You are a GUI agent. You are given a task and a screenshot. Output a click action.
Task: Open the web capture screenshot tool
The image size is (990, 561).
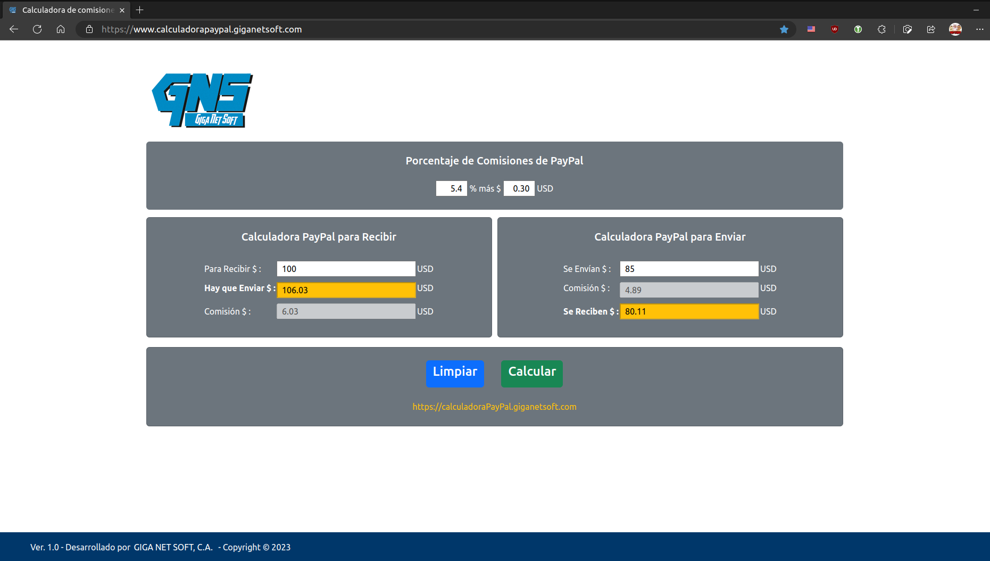tap(908, 29)
